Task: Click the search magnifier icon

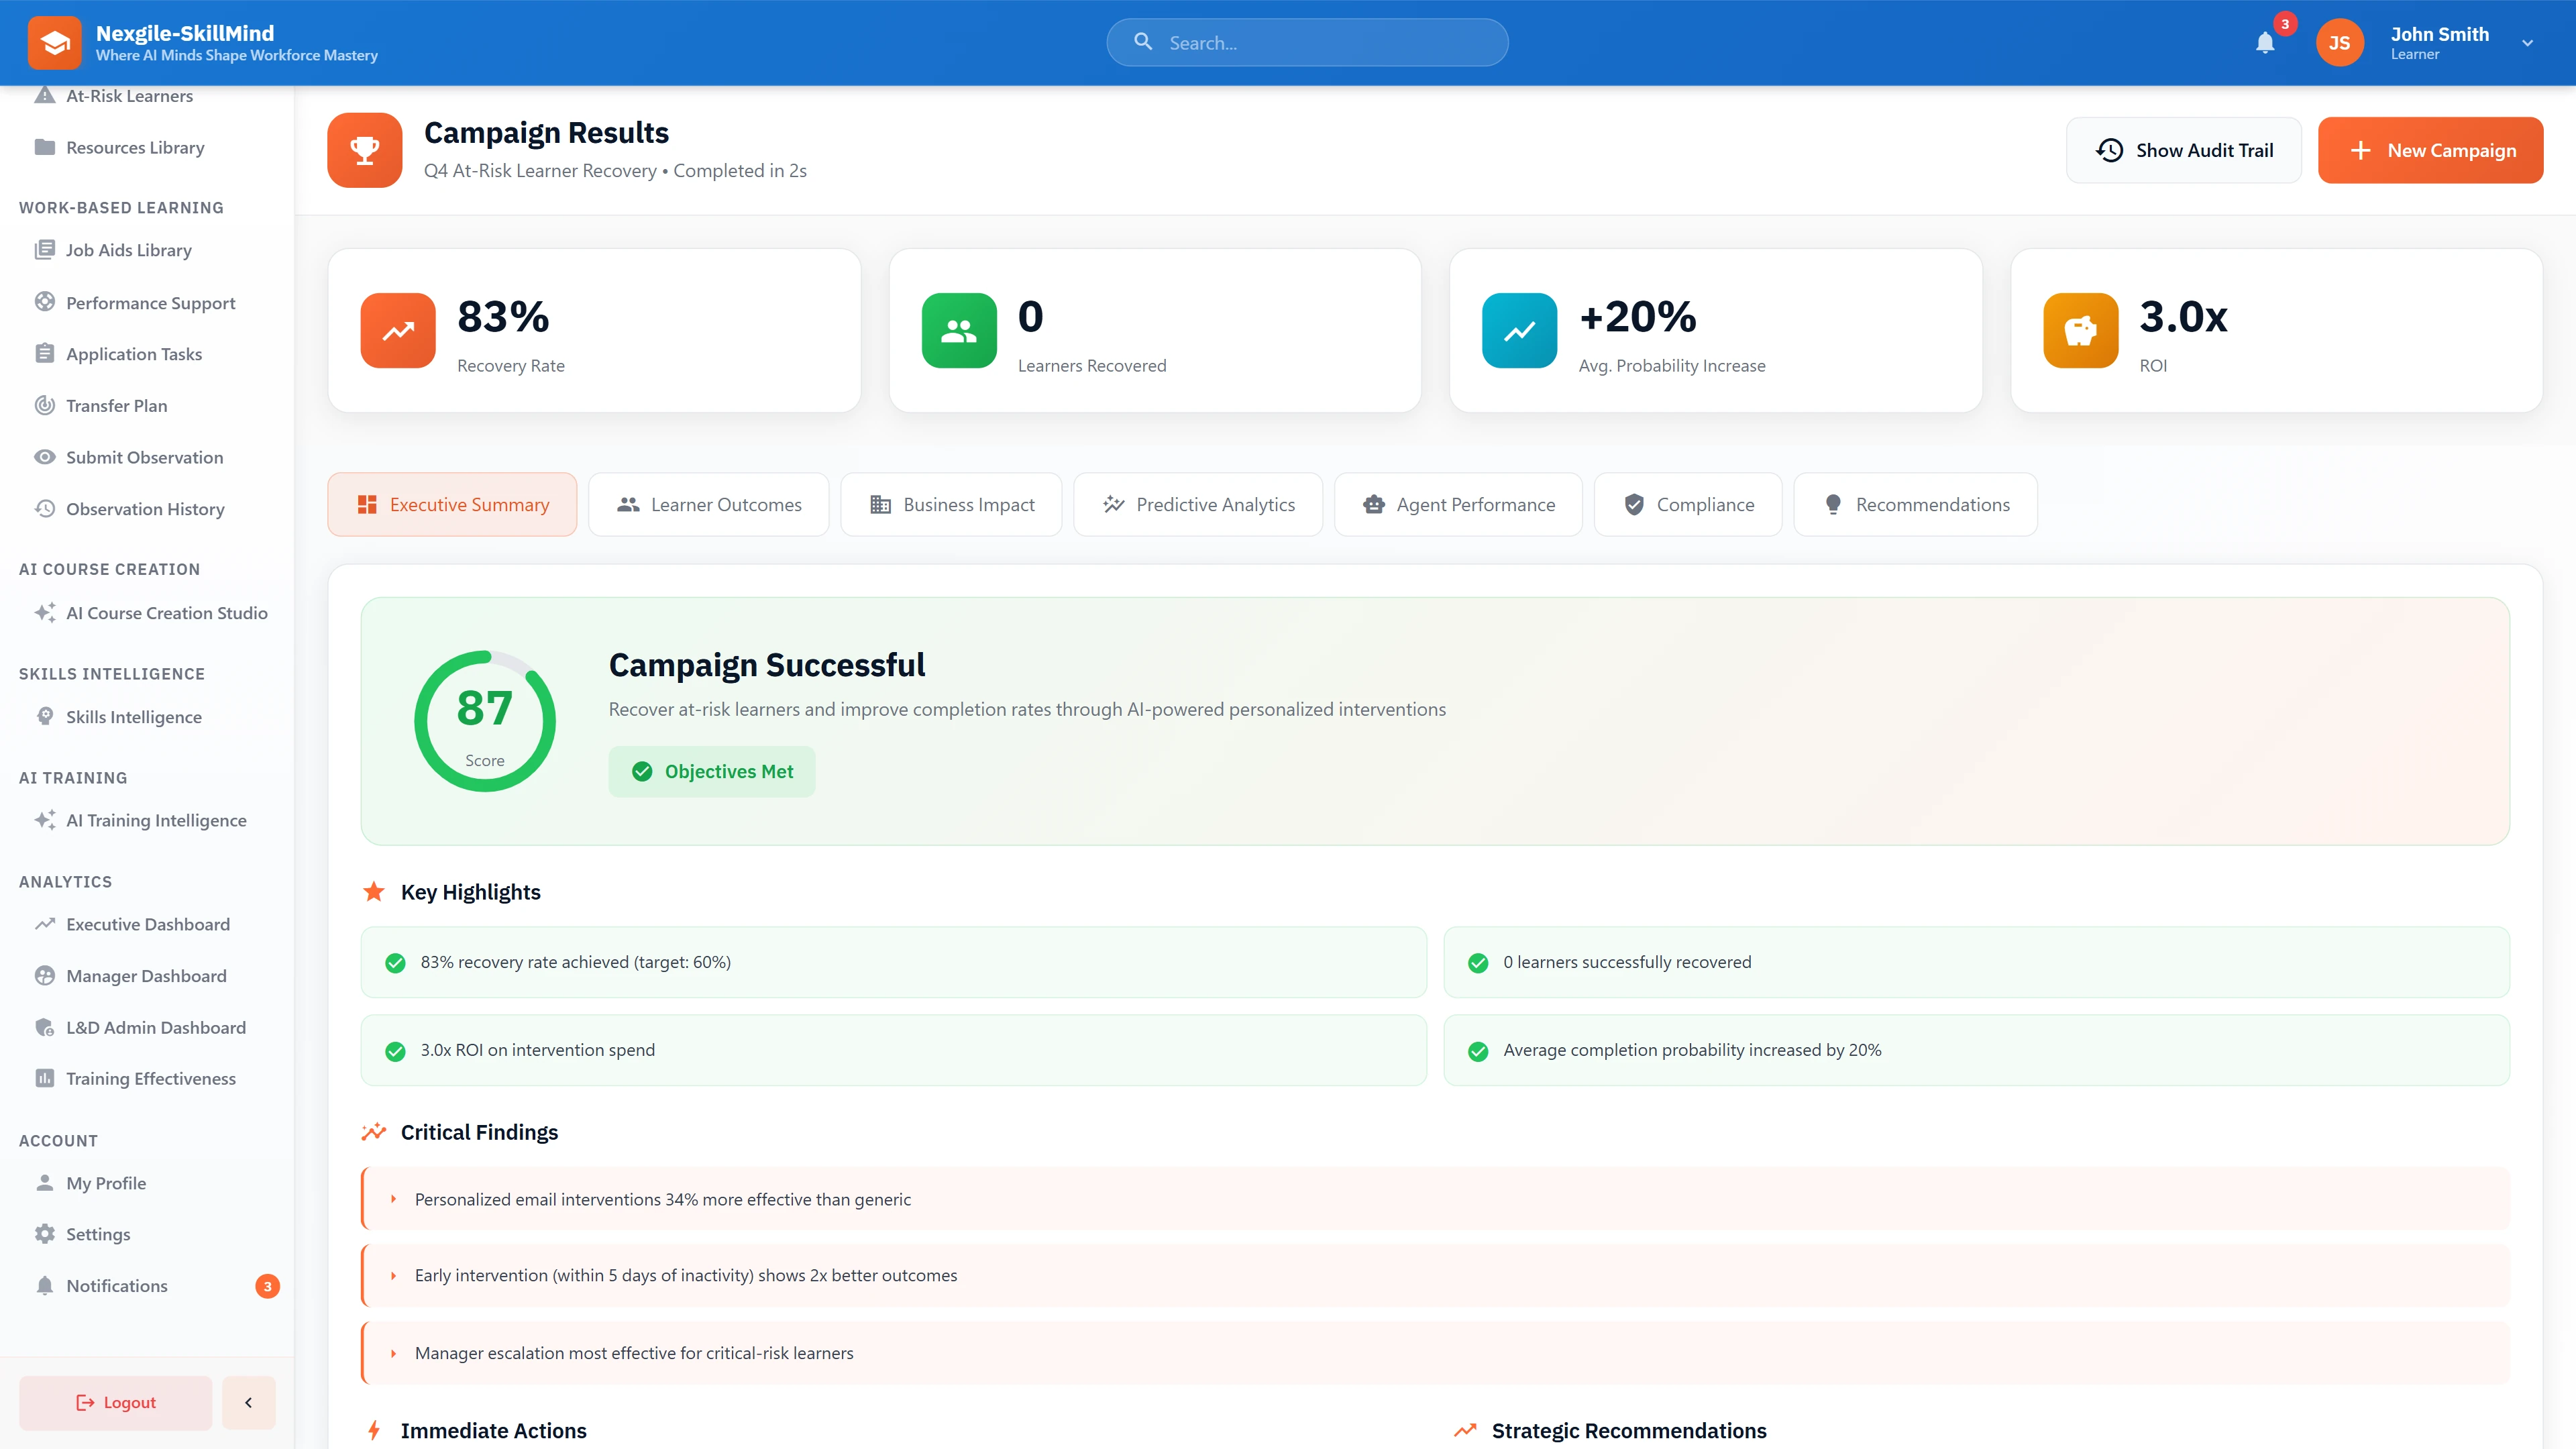Action: pos(1143,41)
